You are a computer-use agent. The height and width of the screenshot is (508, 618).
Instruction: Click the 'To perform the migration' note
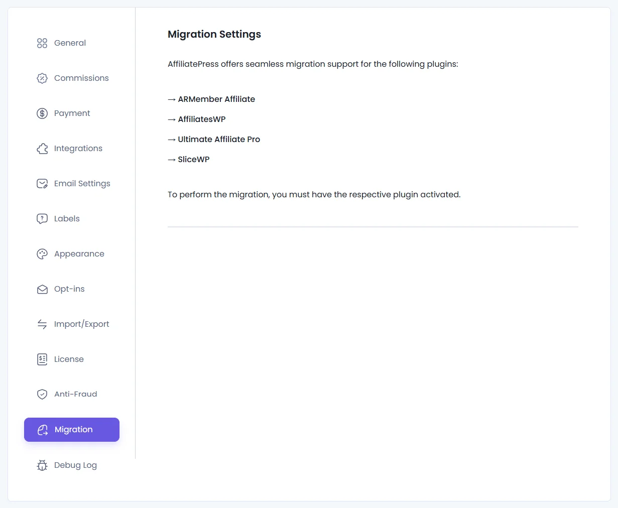coord(314,195)
